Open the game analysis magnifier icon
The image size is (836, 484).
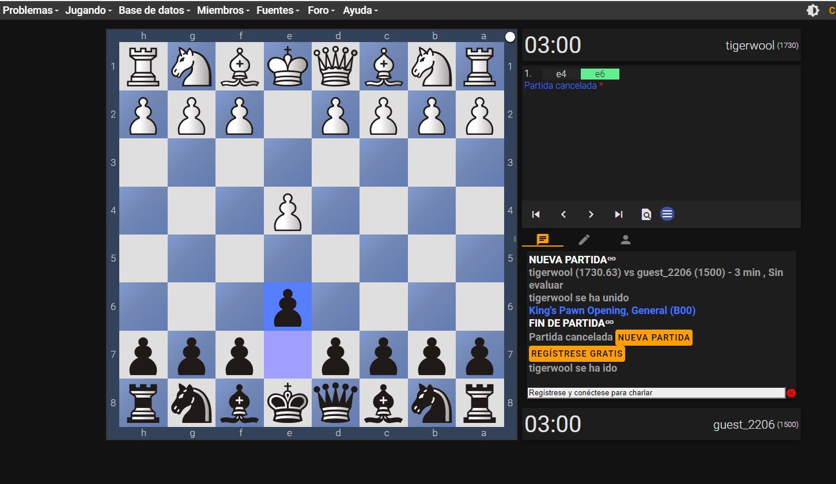point(646,214)
